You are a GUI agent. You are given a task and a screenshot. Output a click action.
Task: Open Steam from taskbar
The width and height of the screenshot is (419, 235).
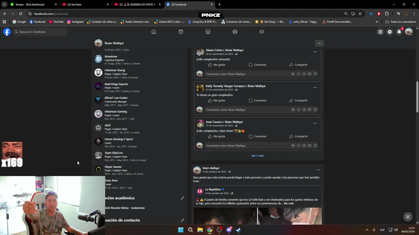coord(238,230)
